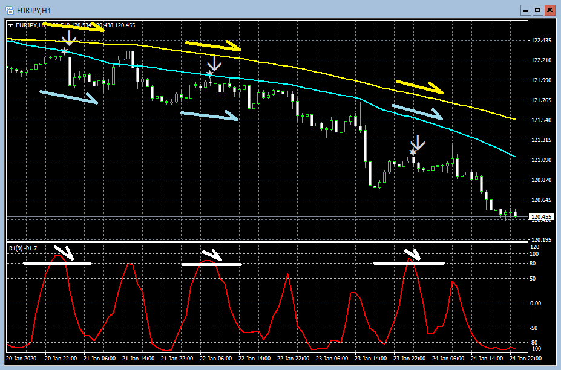Viewport: 561px width, 370px height.
Task: Click the 22 Jan 06:00 time label
Action: [x=215, y=358]
